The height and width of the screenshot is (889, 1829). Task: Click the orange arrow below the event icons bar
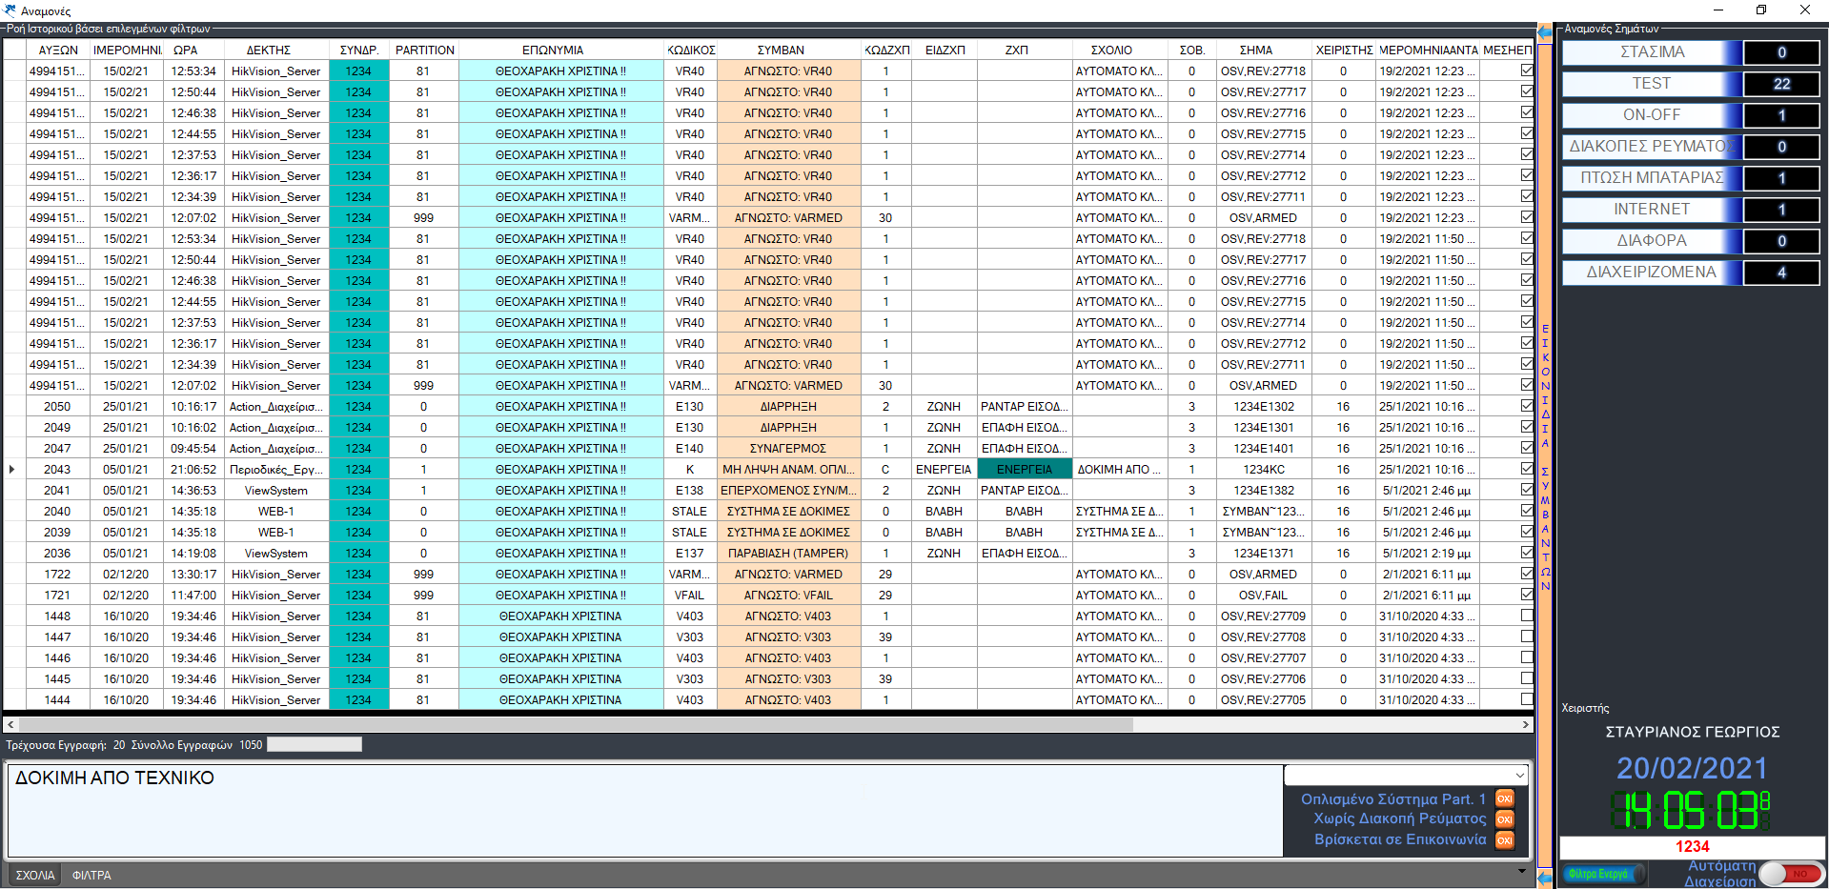1544,877
